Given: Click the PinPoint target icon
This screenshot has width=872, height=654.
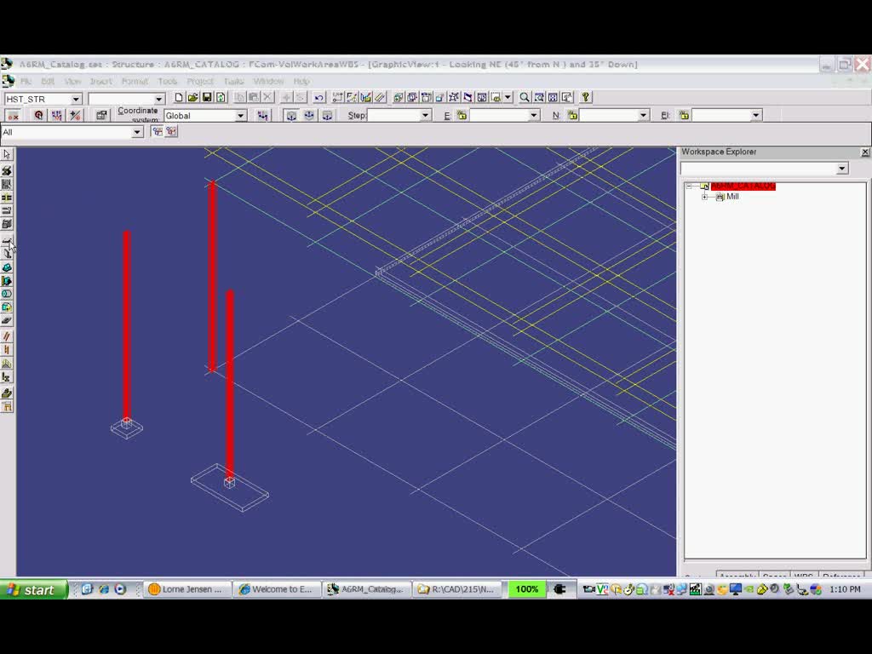Looking at the screenshot, I should click(38, 115).
